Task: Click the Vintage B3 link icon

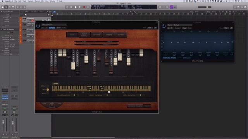Action: (155, 28)
